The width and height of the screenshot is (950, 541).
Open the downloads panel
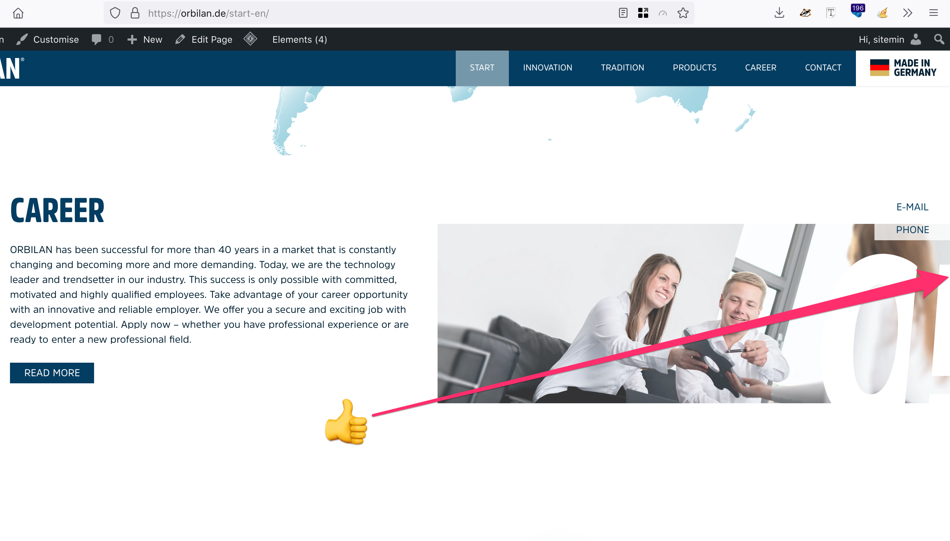tap(779, 13)
